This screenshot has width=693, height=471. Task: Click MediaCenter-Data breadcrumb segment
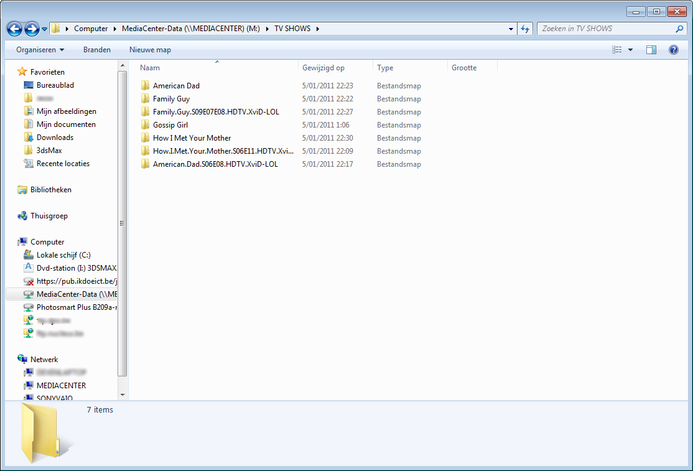click(190, 29)
